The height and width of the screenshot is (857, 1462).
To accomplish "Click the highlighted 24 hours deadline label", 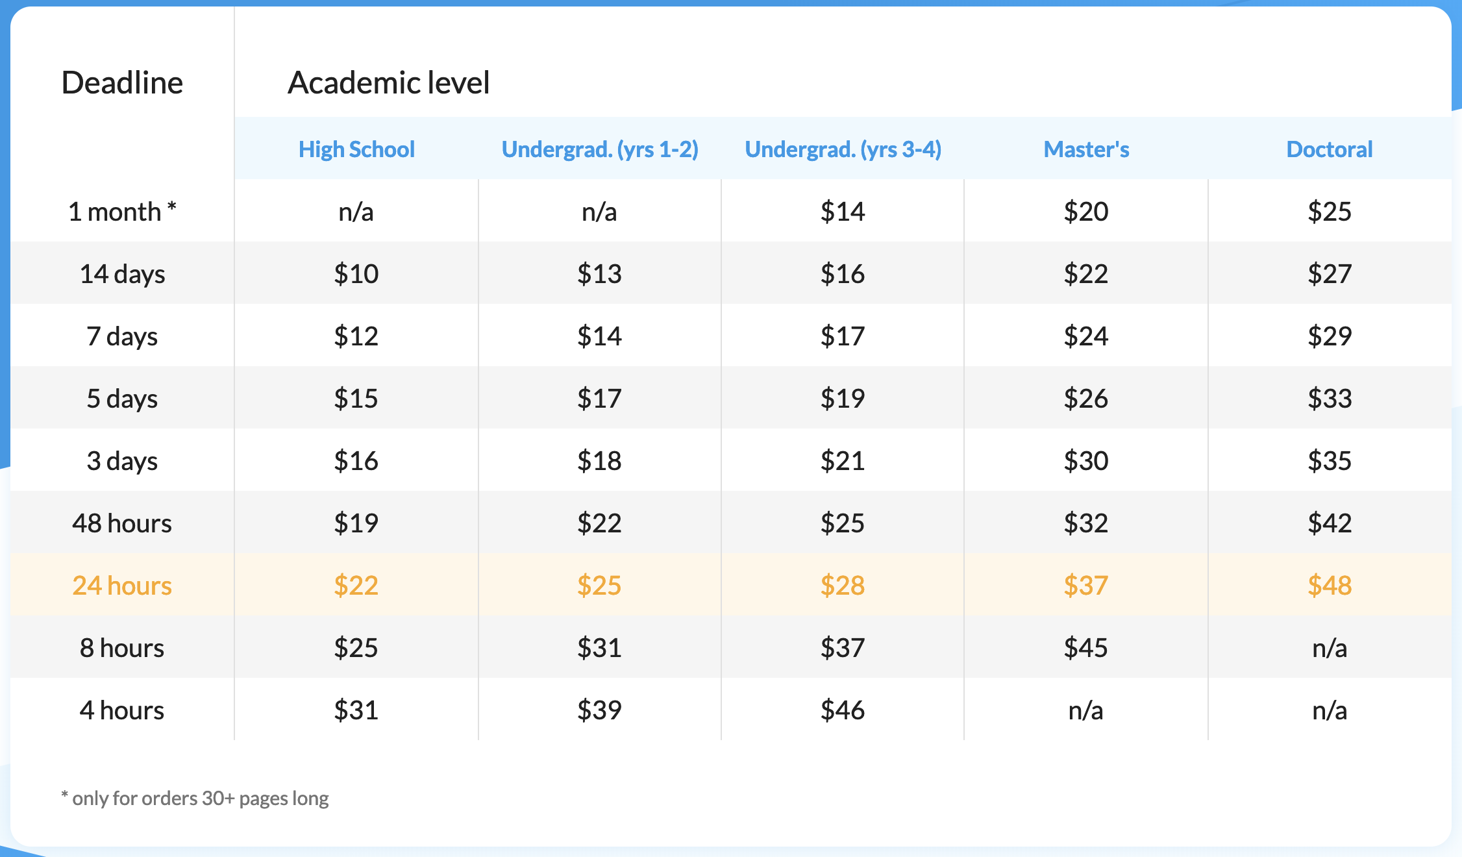I will click(x=122, y=586).
